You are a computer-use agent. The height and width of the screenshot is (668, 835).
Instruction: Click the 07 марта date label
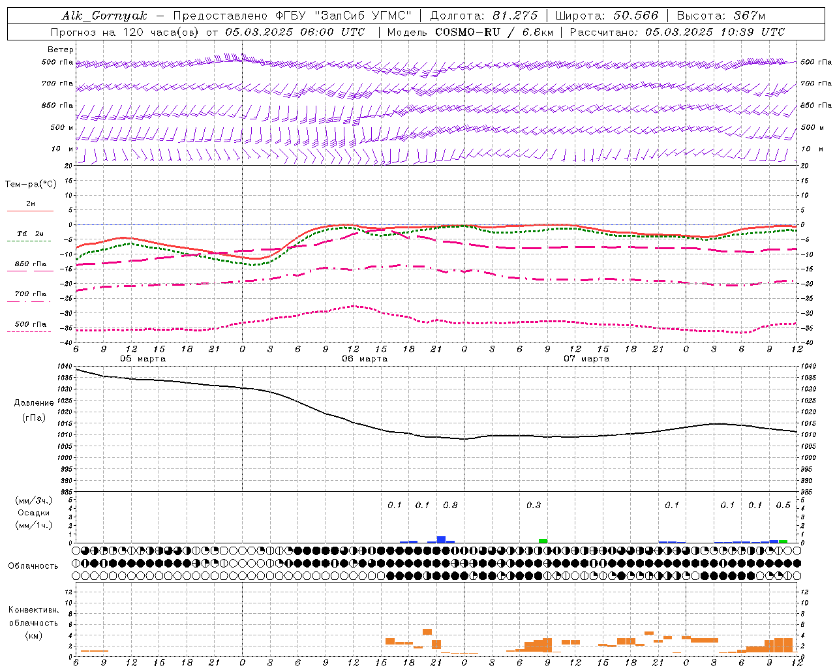pos(586,359)
